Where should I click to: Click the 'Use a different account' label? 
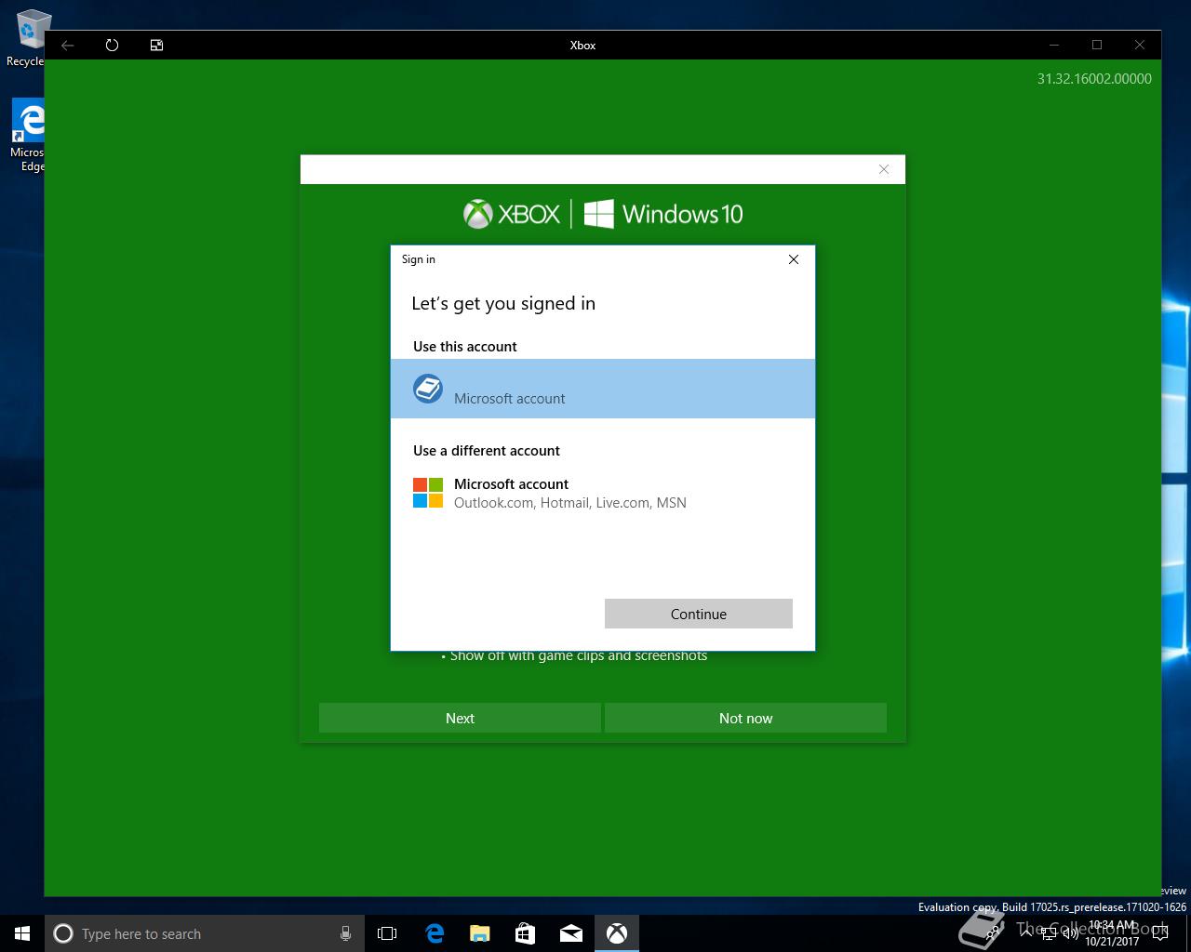click(x=487, y=450)
